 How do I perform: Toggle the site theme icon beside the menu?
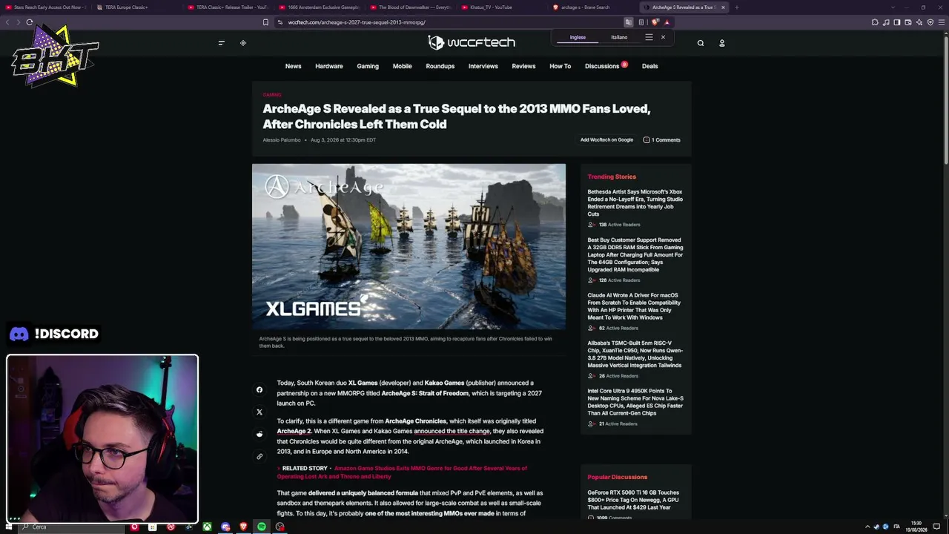click(242, 43)
